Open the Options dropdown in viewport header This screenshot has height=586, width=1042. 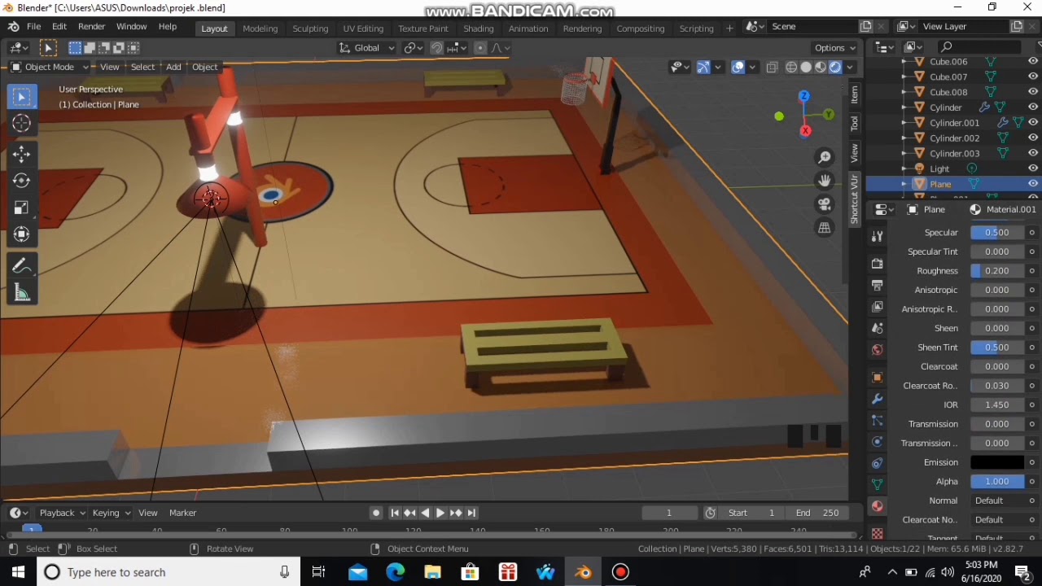(834, 48)
